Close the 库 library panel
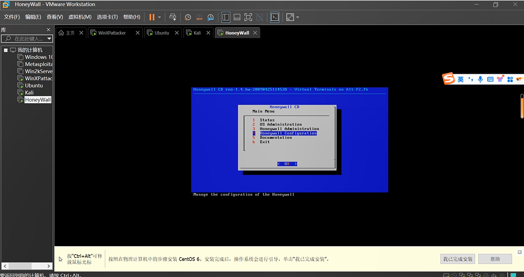 coord(48,30)
